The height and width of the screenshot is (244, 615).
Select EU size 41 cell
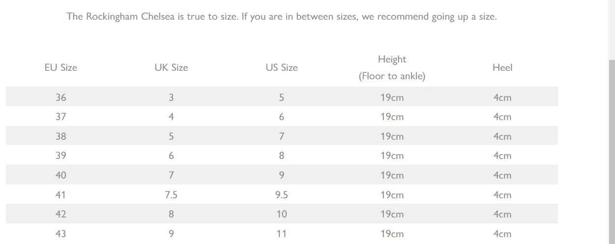pos(60,195)
